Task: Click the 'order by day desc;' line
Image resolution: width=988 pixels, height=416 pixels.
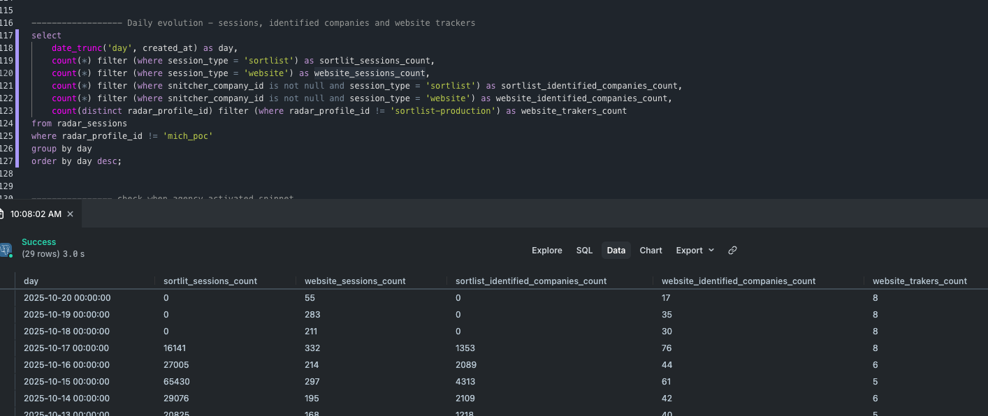Action: (77, 161)
